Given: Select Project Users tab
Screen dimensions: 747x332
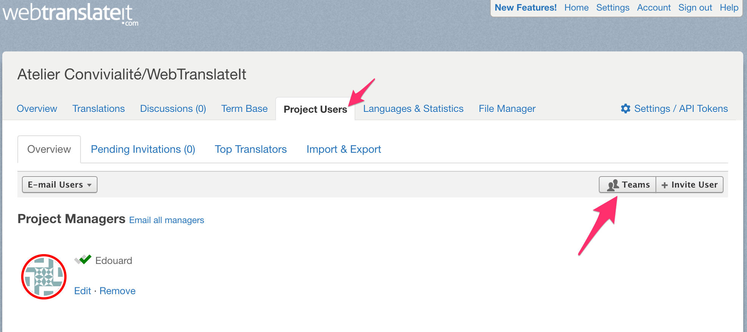Looking at the screenshot, I should click(x=315, y=109).
